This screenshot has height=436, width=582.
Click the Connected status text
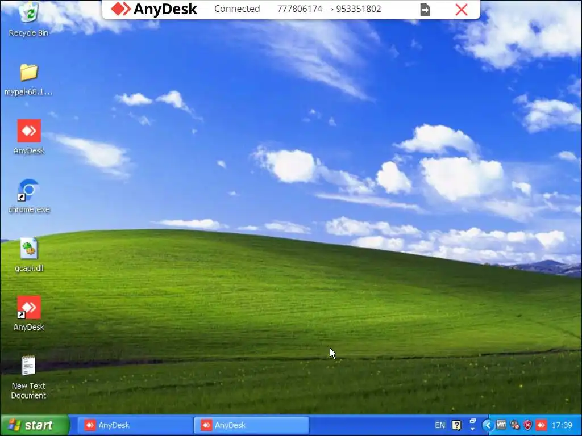point(237,9)
